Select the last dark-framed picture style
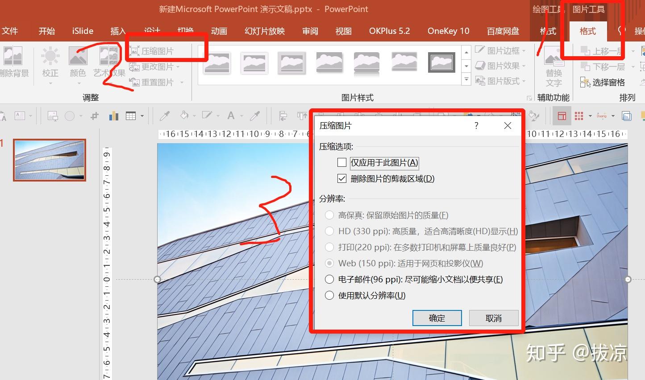645x380 pixels. [441, 62]
